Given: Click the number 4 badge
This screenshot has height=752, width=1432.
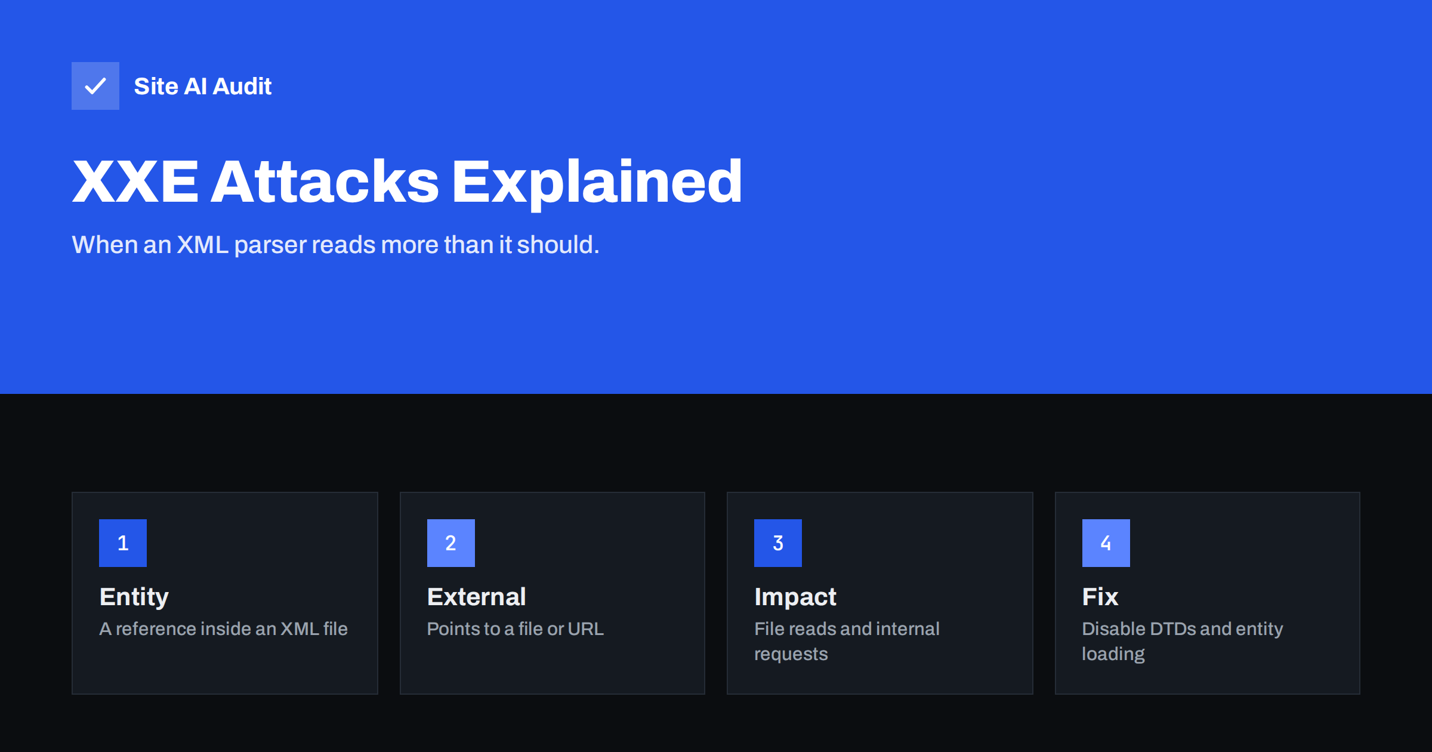Looking at the screenshot, I should click(x=1106, y=543).
